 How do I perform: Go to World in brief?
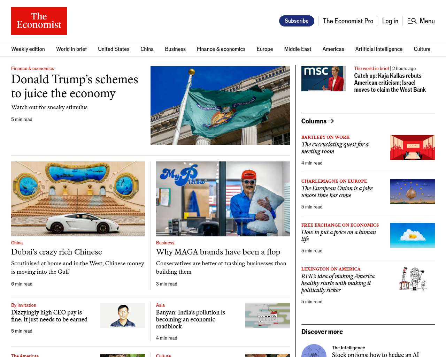[x=71, y=49]
